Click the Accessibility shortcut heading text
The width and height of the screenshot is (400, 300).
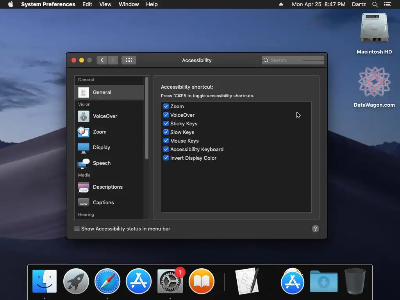point(187,87)
